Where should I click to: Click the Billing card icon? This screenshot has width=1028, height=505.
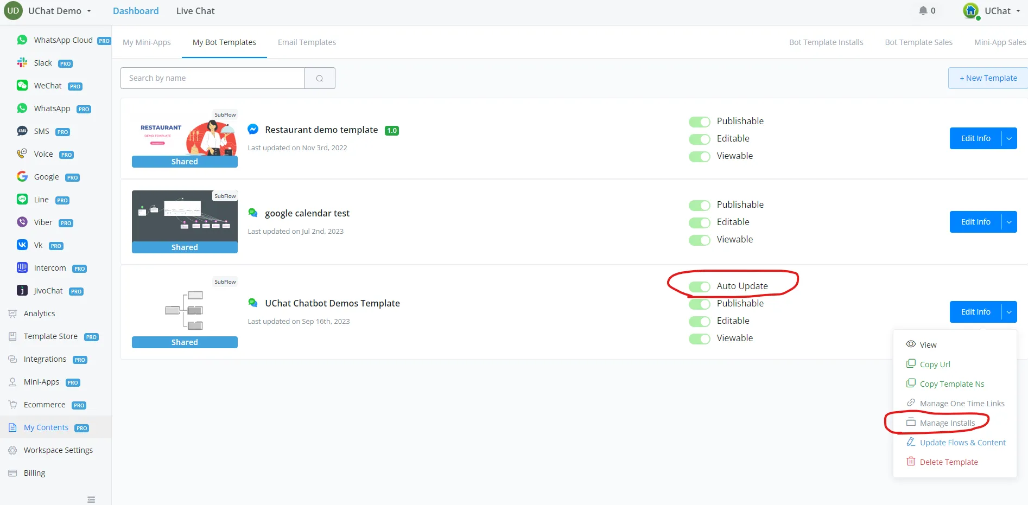[12, 473]
